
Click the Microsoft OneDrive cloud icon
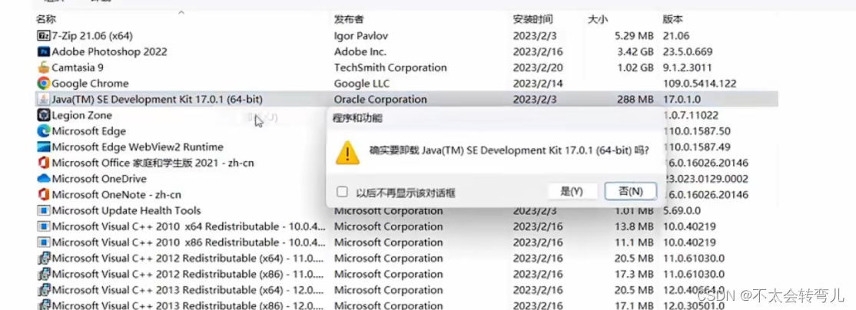[x=43, y=179]
